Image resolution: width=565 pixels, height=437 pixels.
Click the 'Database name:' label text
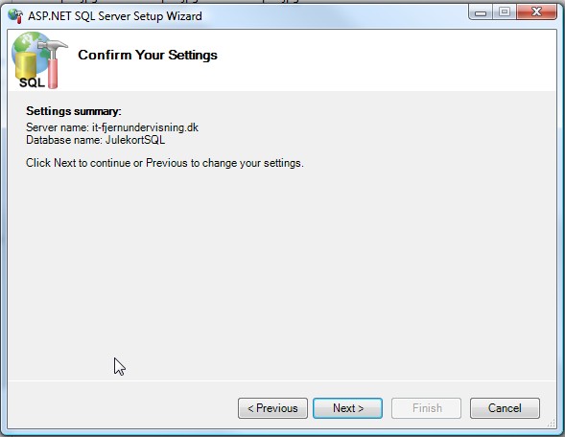pos(64,140)
